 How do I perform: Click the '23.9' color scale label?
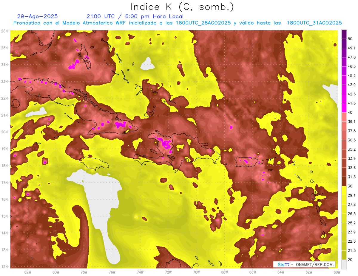(x=352, y=232)
